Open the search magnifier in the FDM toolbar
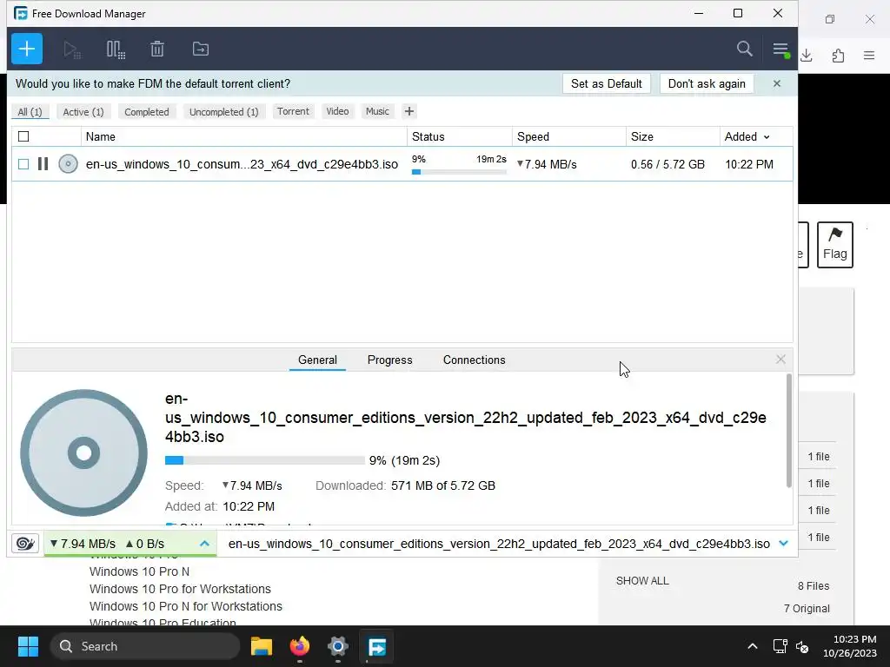 [x=744, y=49]
